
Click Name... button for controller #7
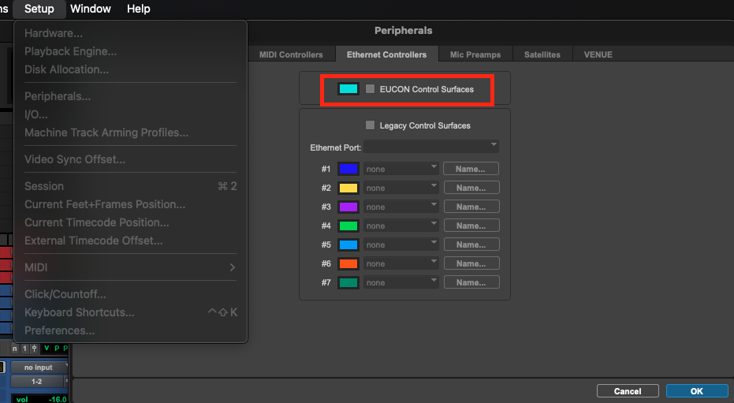click(471, 282)
